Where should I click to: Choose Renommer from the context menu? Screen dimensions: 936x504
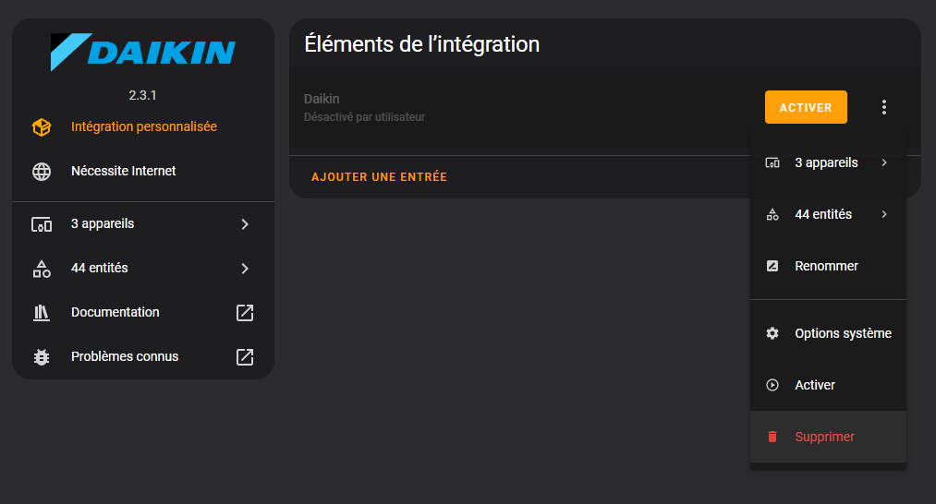tap(828, 266)
